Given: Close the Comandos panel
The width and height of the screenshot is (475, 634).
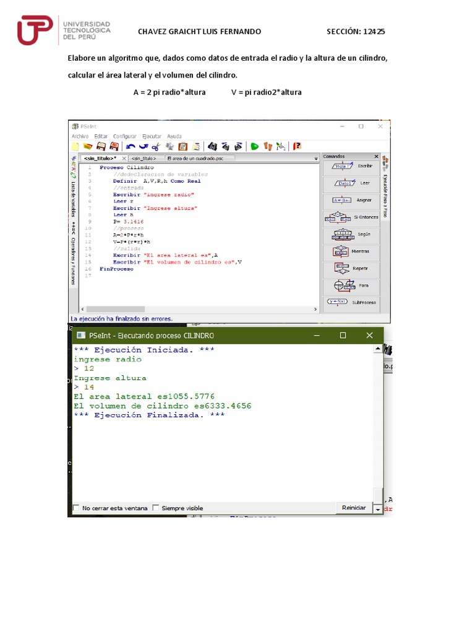Looking at the screenshot, I should 377,156.
